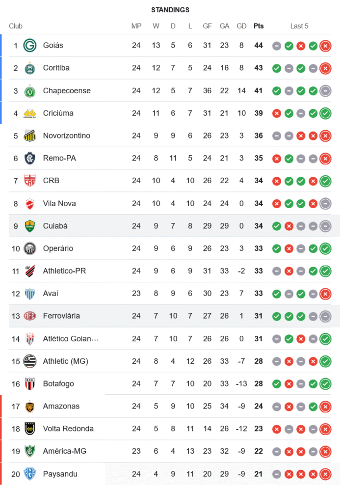The height and width of the screenshot is (491, 340).
Task: Click the Novorizontino team logo
Action: point(30,136)
